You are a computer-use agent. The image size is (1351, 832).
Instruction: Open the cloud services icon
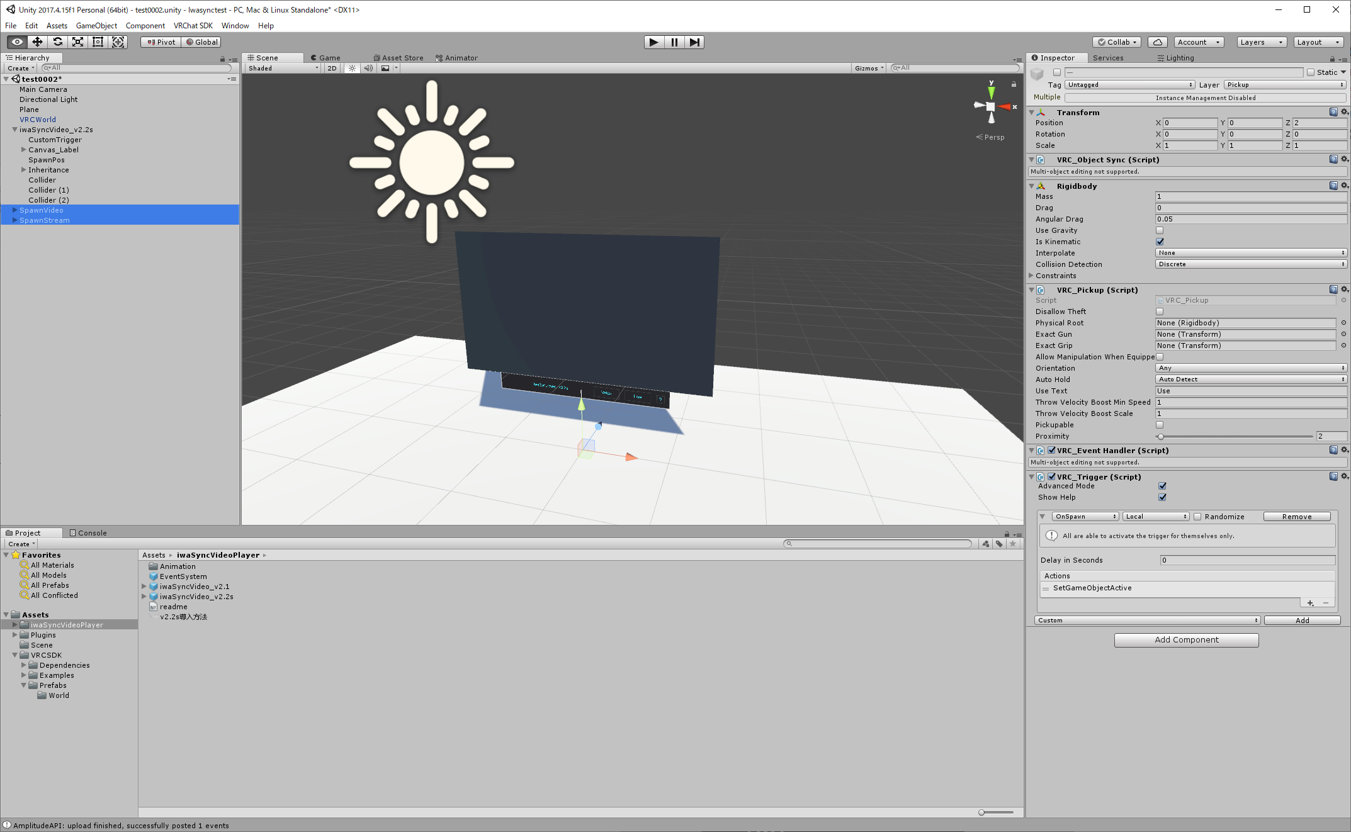(1157, 42)
